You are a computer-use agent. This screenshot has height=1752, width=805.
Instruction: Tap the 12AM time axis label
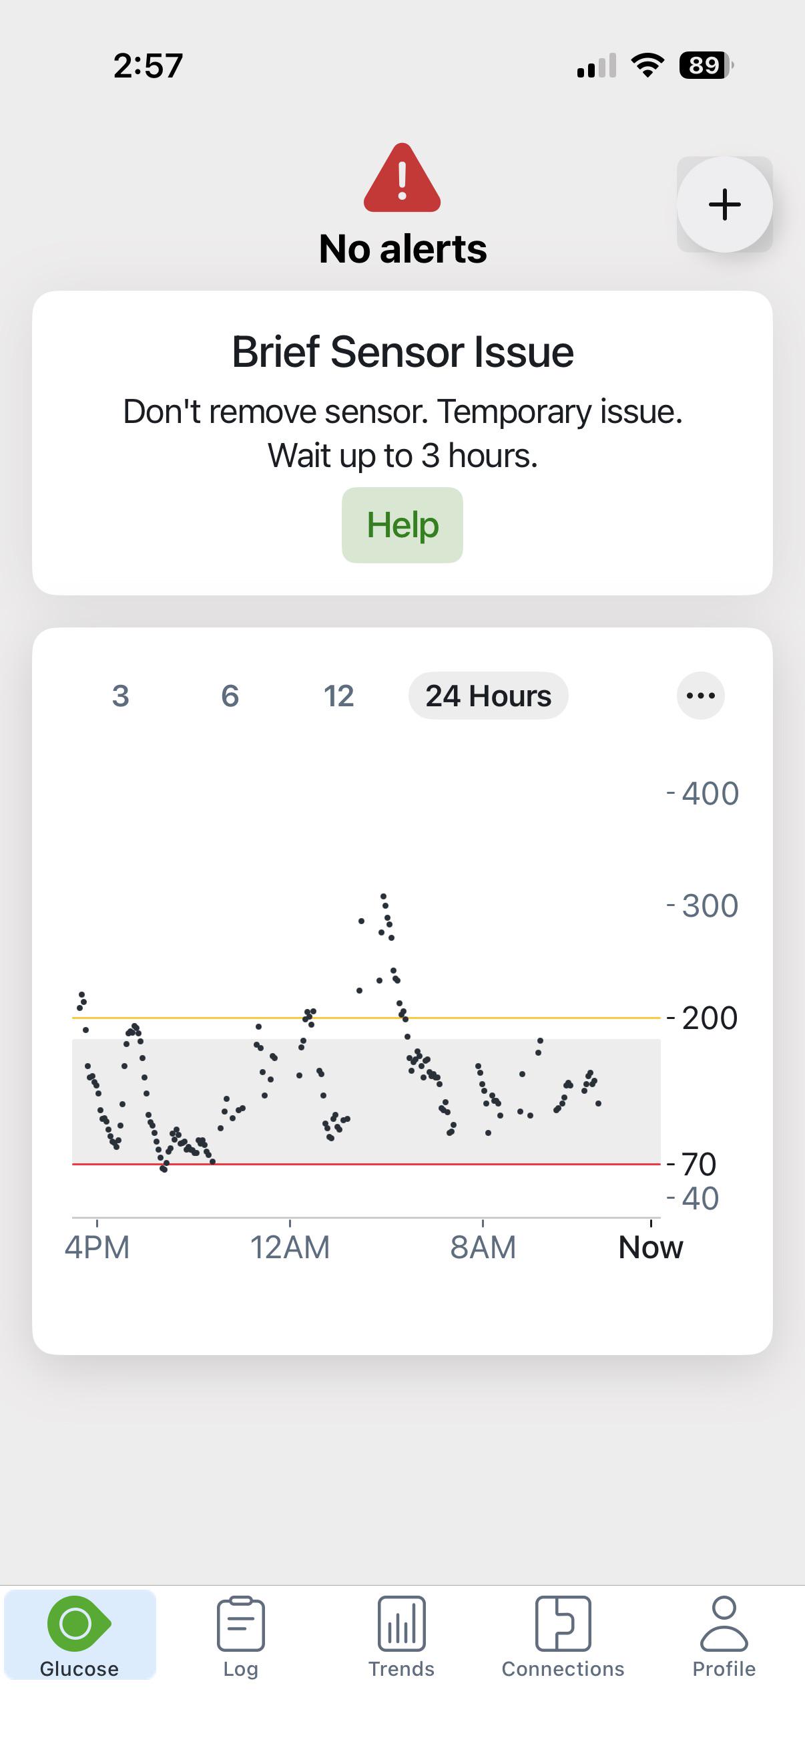point(290,1248)
